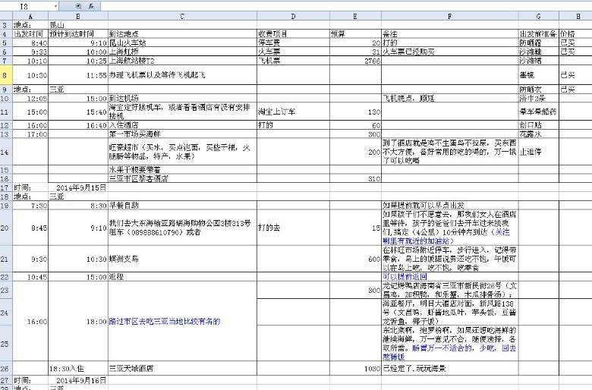This screenshot has width=592, height=390.
Task: Click cell 办理飞机票以及等待飞机起飞
Action: pyautogui.click(x=182, y=75)
